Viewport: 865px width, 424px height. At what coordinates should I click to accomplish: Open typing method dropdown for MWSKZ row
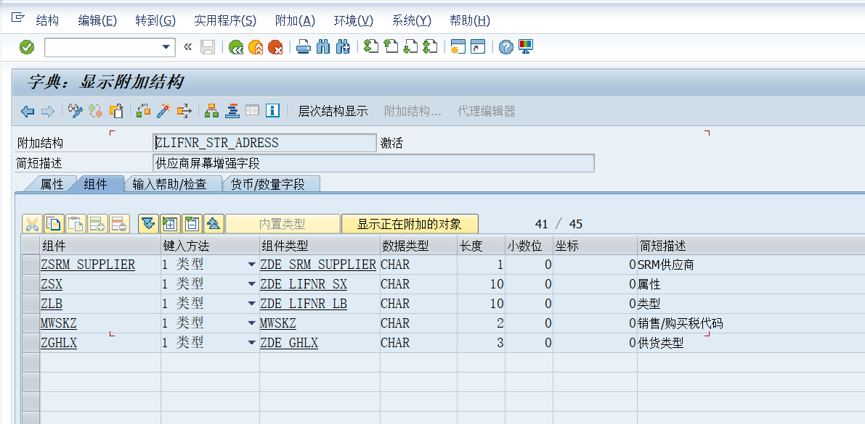251,323
